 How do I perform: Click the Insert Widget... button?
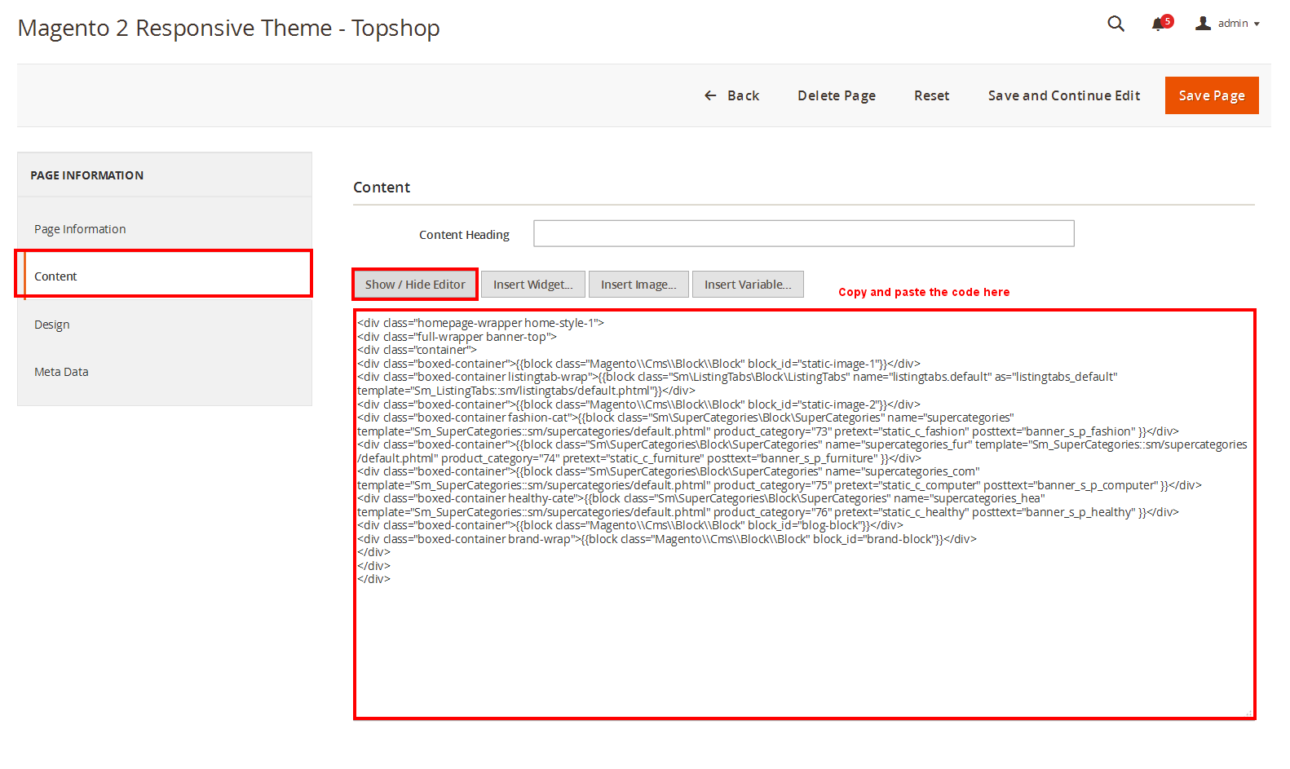[532, 285]
